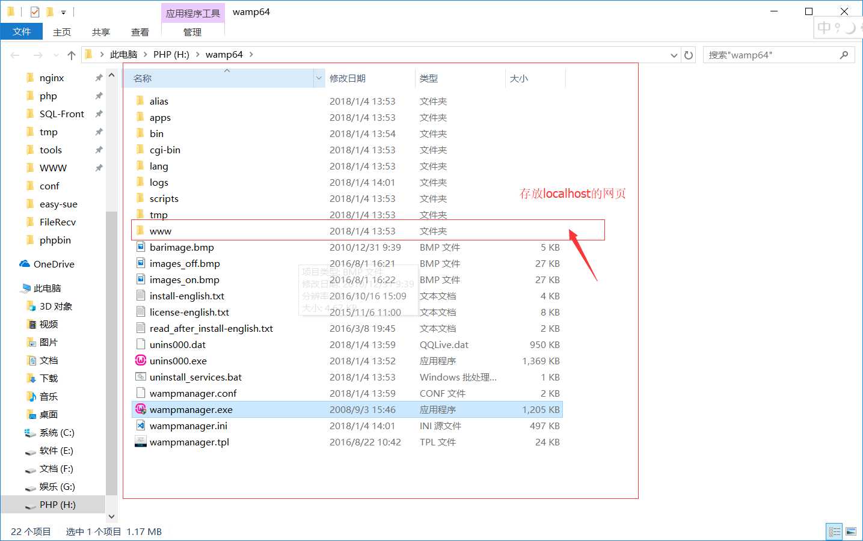863x541 pixels.
Task: Select easy-sue folder in navigation pane
Action: 58,204
